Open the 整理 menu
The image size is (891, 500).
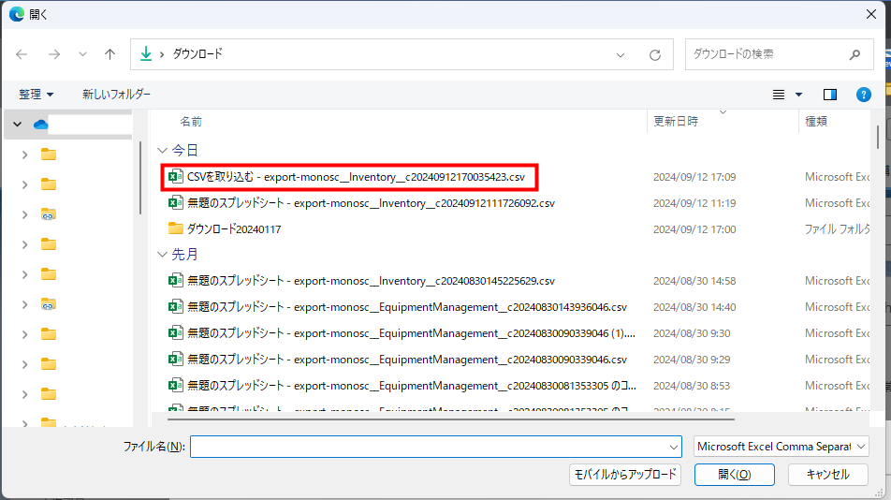[37, 95]
